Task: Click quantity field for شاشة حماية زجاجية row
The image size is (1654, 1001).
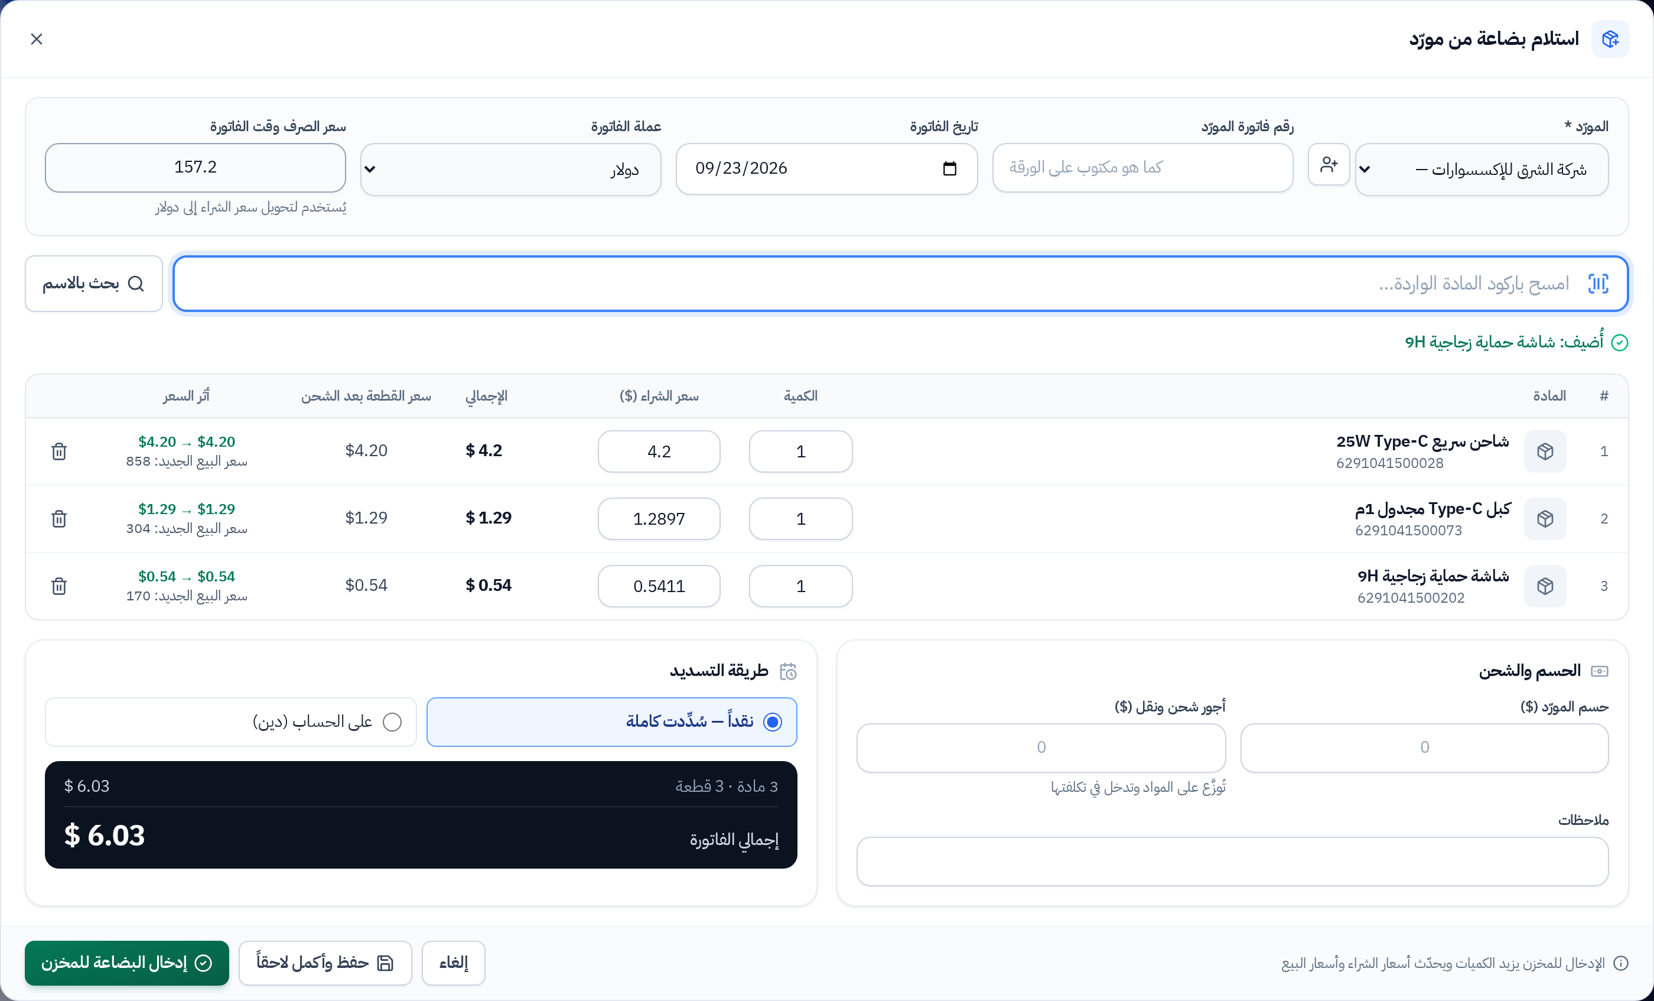Action: pos(801,586)
